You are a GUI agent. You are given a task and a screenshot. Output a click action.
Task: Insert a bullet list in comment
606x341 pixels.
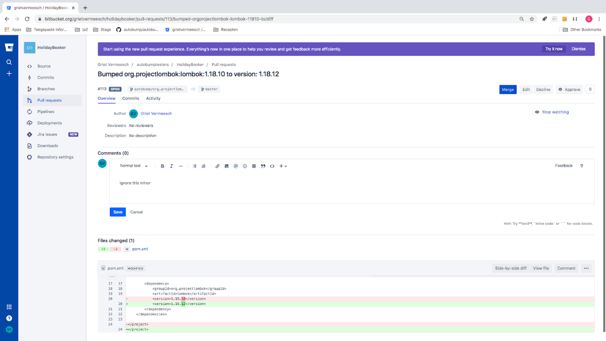pos(195,166)
